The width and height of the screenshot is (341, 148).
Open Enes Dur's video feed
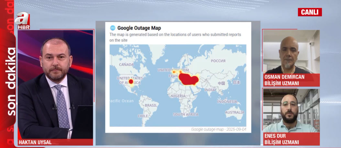[x=291, y=111]
